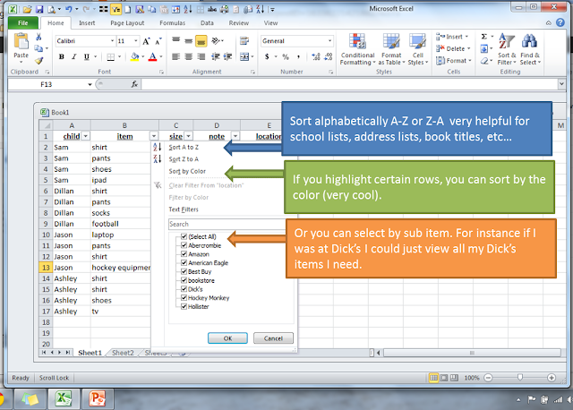Open the Sheet2 worksheet tab

coord(123,353)
